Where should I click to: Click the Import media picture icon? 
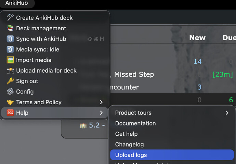pyautogui.click(x=10, y=60)
